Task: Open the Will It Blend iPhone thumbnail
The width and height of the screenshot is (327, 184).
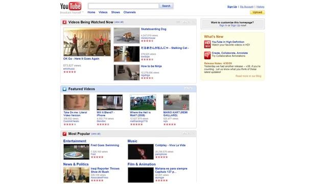Action: coord(110,102)
